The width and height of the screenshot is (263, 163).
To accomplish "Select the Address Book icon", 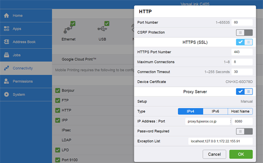I will coord(6,42).
